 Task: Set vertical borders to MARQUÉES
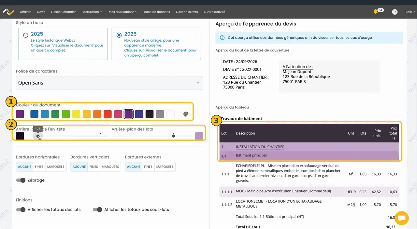110,167
